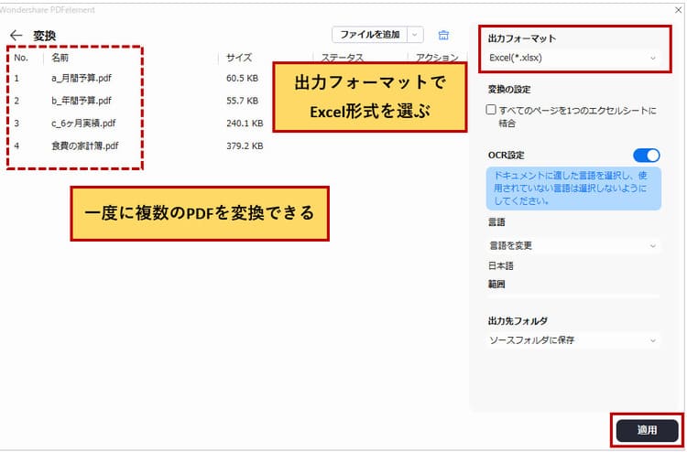This screenshot has height=452, width=687.
Task: Click the 名前 column header
Action: click(x=60, y=58)
